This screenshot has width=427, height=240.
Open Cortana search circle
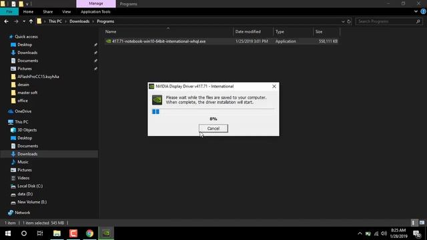(24, 233)
